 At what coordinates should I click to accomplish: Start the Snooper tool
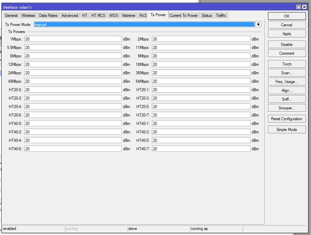pyautogui.click(x=287, y=108)
